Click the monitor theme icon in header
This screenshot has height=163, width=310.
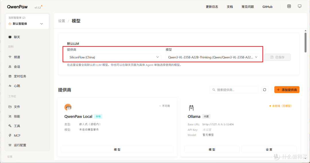tap(299, 6)
